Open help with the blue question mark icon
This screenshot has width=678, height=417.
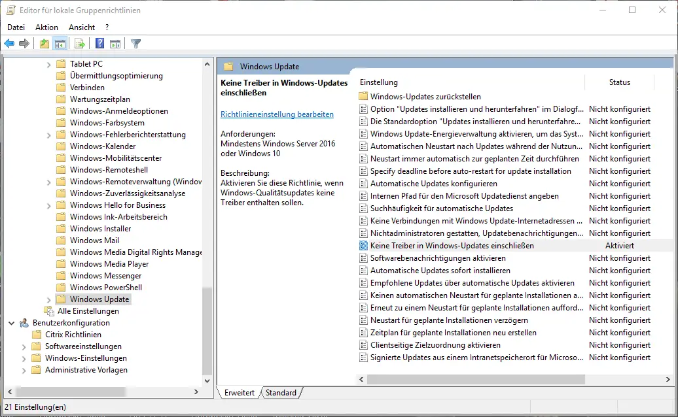point(100,43)
